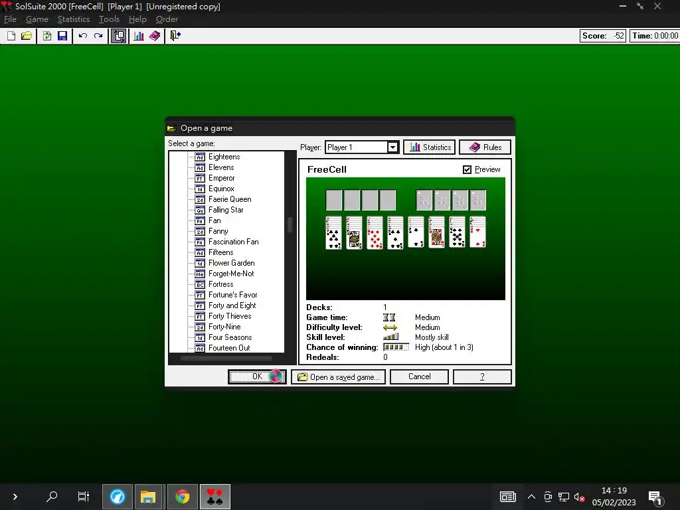Click the Open game folder toolbar icon
The height and width of the screenshot is (510, 680).
(x=27, y=36)
